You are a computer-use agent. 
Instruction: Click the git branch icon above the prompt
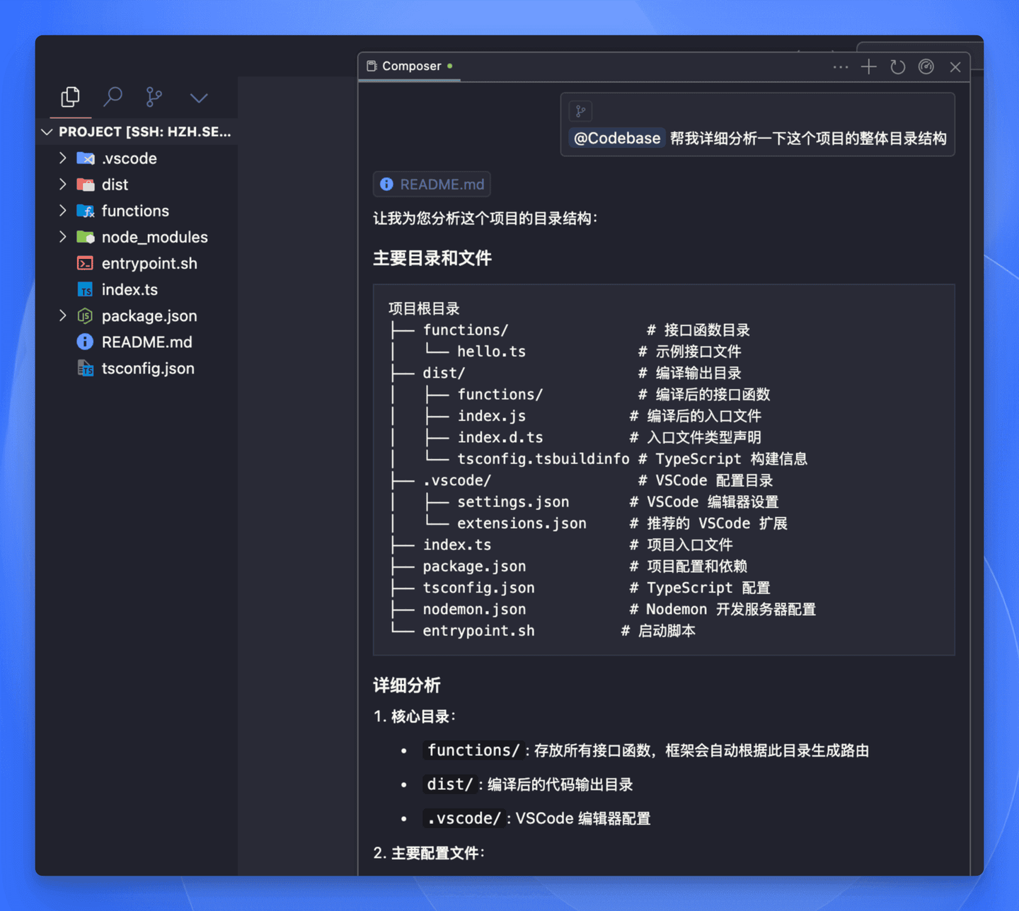580,110
